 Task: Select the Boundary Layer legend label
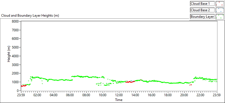coord(202,17)
